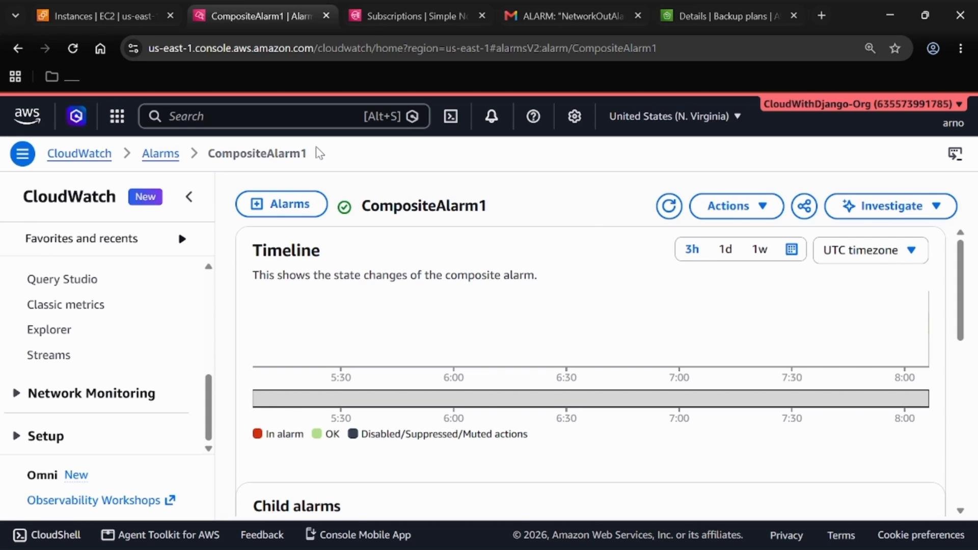Viewport: 978px width, 550px height.
Task: Switch to the Instances EC2 browser tab
Action: click(104, 16)
